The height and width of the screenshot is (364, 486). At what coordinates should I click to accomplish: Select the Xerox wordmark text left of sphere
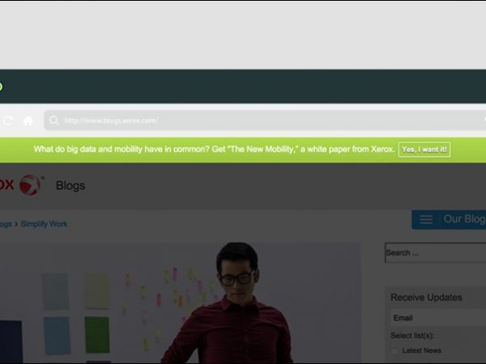point(6,185)
